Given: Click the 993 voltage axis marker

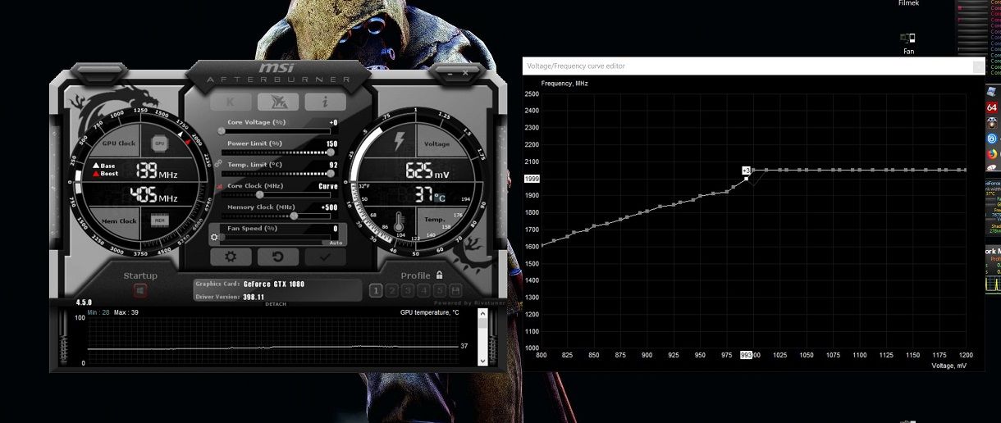Looking at the screenshot, I should pos(746,355).
